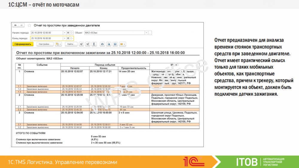The height and width of the screenshot is (168, 299).
Task: Open calendar picker for Начало периода
Action: click(68, 33)
